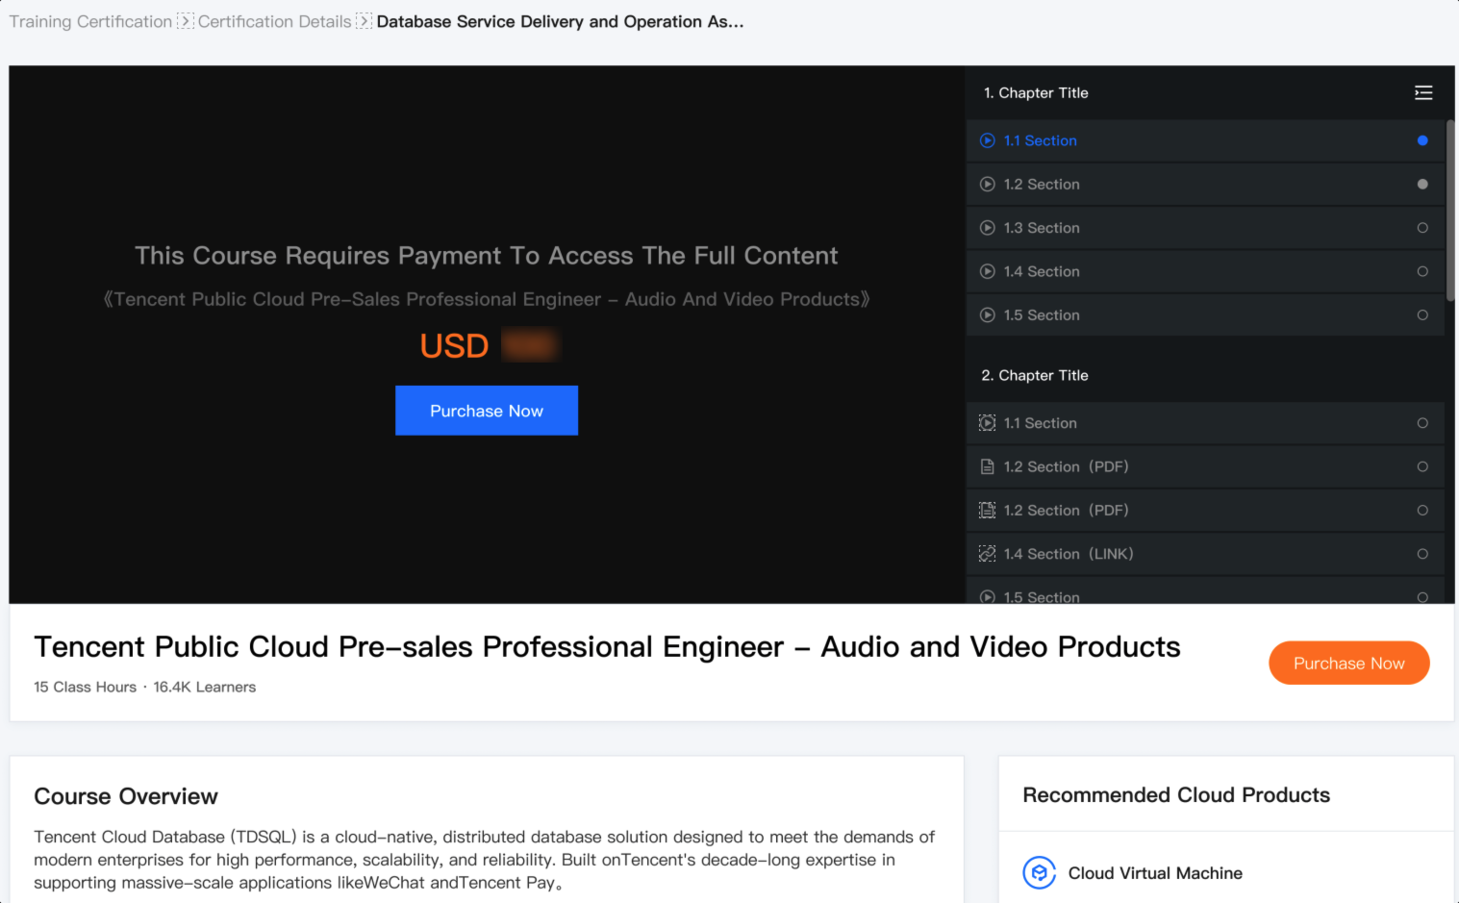This screenshot has width=1459, height=903.
Task: Click the gray filled status dot of 1.2 Section
Action: (x=1422, y=185)
